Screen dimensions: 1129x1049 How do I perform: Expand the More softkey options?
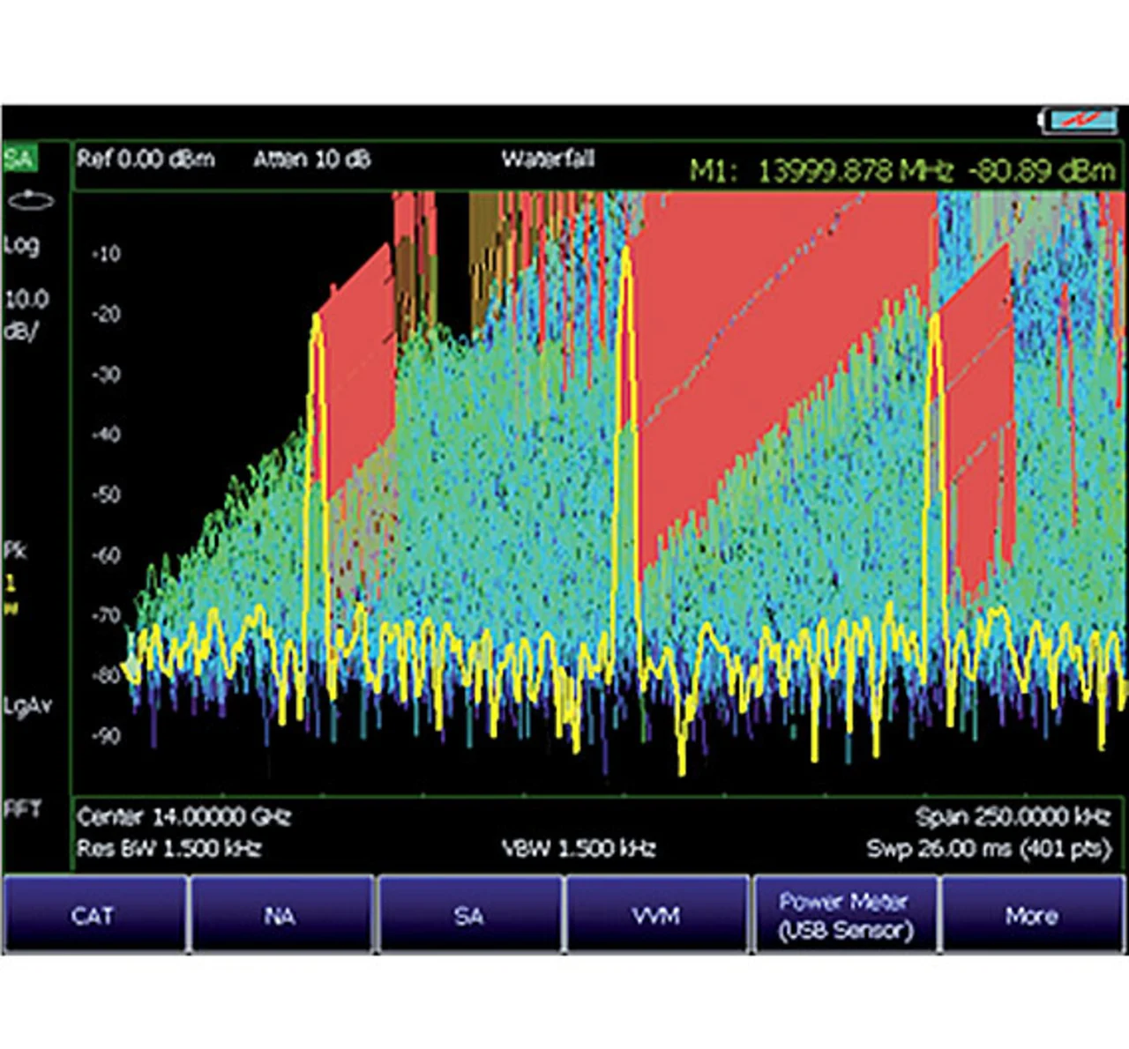(1031, 916)
